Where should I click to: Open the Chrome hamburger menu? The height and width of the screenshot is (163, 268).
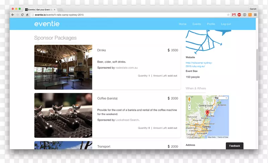[x=255, y=15]
